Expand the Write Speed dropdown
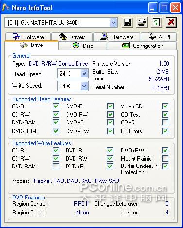 click(x=84, y=86)
